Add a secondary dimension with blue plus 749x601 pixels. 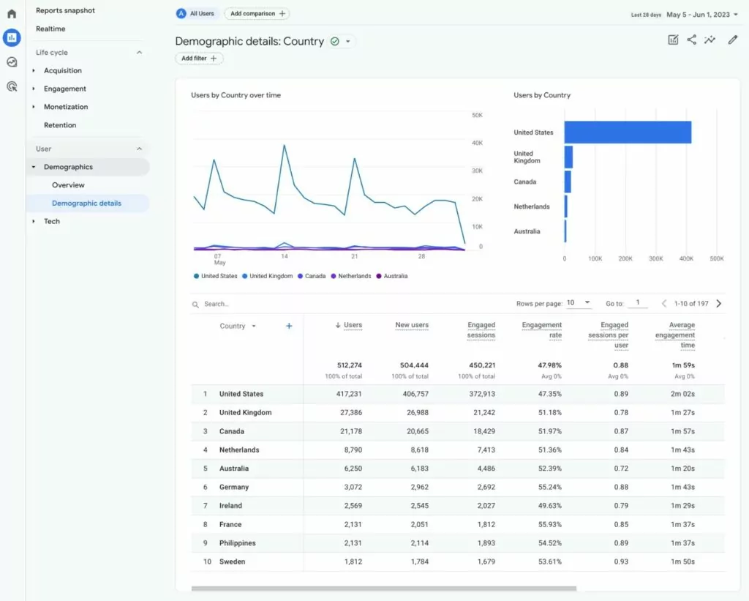[x=289, y=326]
